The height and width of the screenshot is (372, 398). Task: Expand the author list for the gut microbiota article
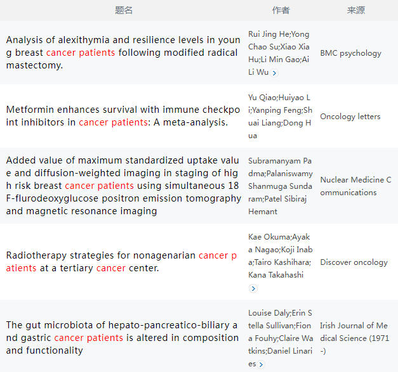pyautogui.click(x=260, y=364)
